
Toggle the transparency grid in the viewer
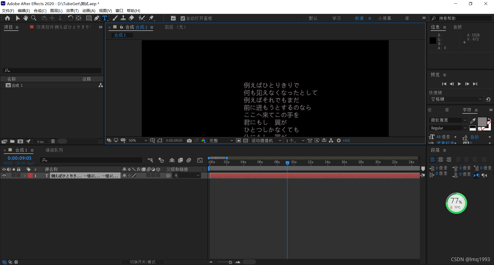coord(246,140)
